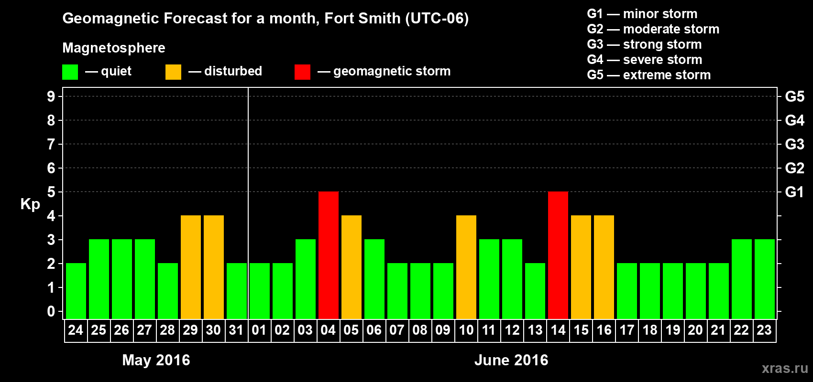The height and width of the screenshot is (382, 813).
Task: Click the G1 label on right axis
Action: click(x=795, y=192)
